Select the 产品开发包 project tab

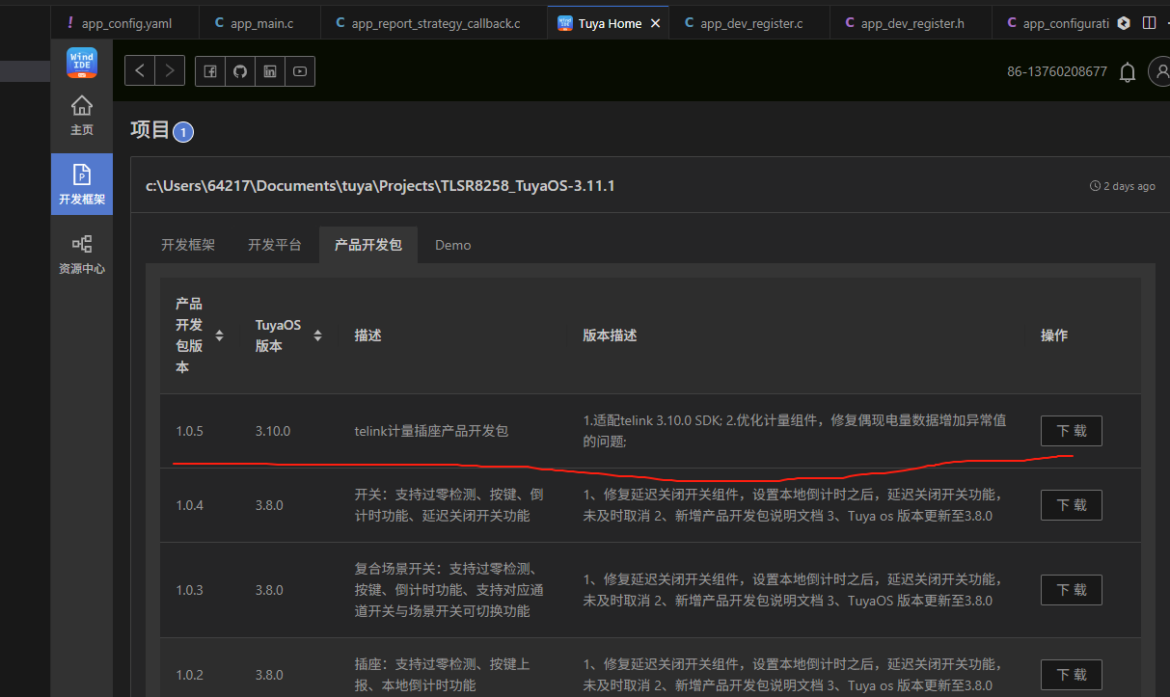pyautogui.click(x=368, y=245)
